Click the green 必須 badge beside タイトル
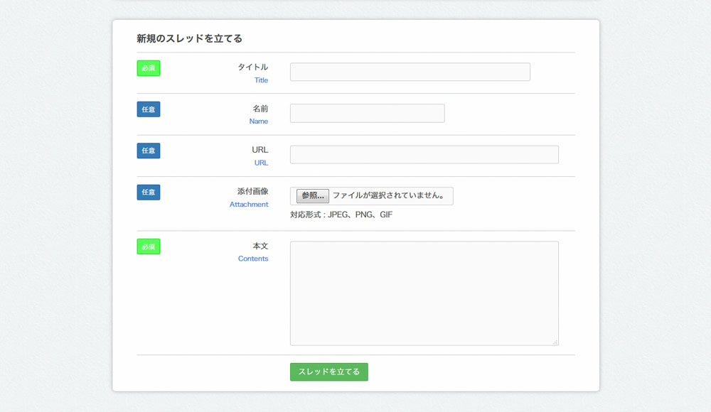Viewport: 711px width, 412px height. pos(149,68)
